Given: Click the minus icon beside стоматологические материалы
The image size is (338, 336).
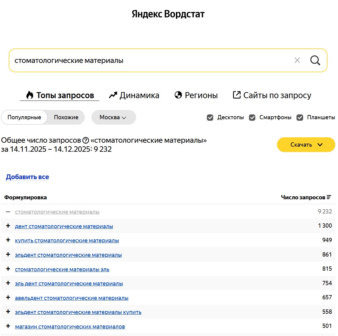Looking at the screenshot, I should point(8,212).
